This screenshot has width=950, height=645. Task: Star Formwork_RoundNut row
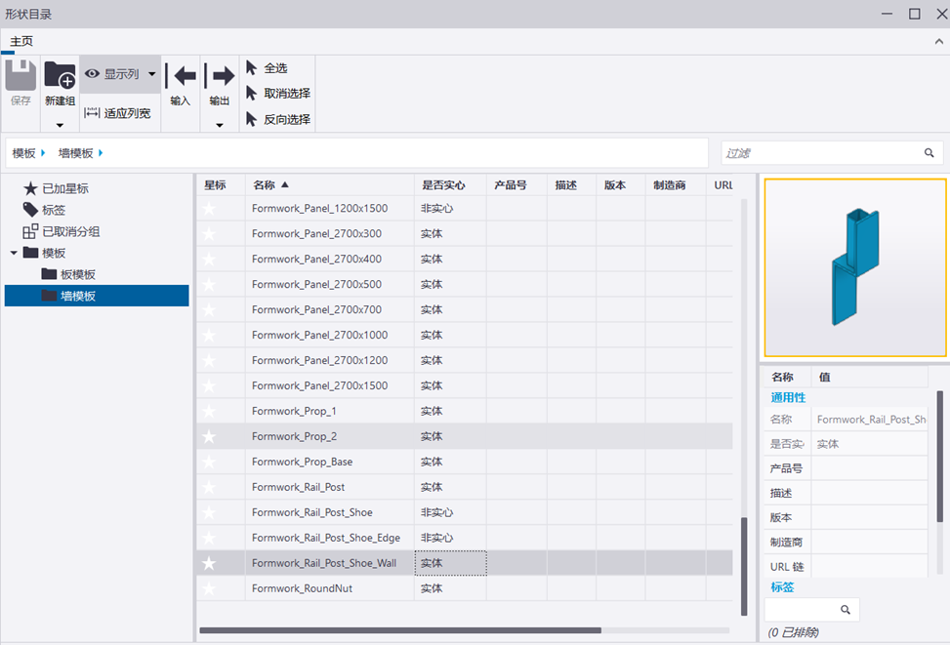[x=209, y=588]
